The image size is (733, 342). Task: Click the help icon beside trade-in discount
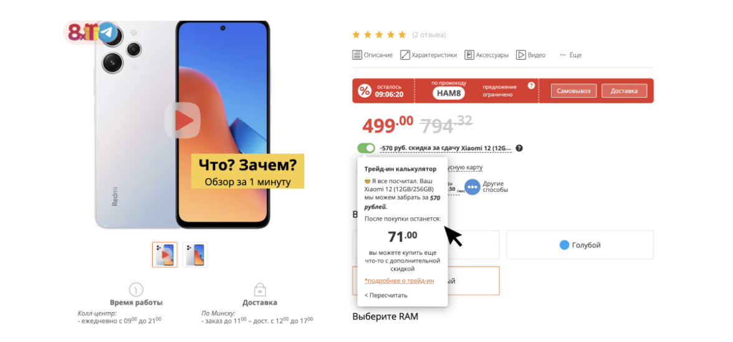[519, 148]
